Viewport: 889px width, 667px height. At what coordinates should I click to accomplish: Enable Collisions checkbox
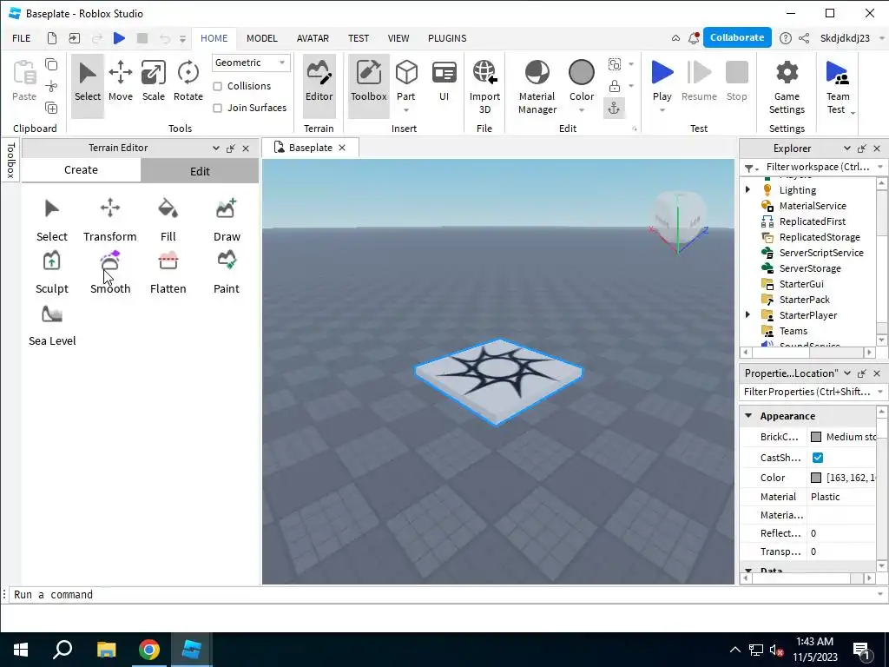coord(217,86)
